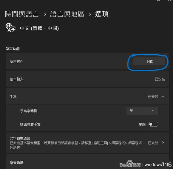This screenshot has height=169, width=173.
Task: Click the 語音辨識 row
Action: point(87,162)
